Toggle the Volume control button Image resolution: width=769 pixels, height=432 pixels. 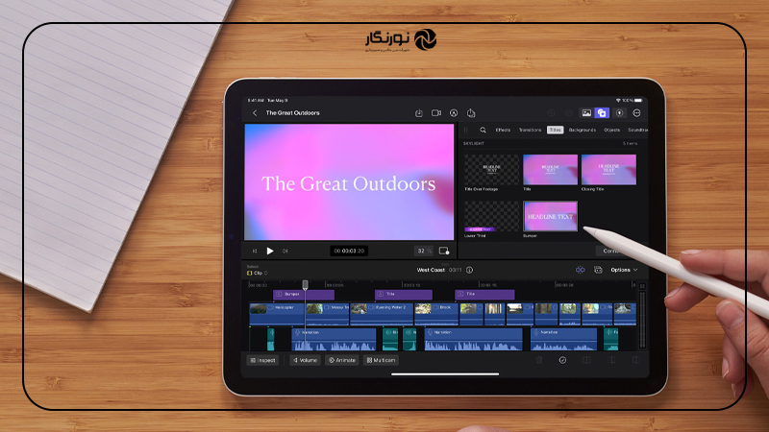(305, 360)
